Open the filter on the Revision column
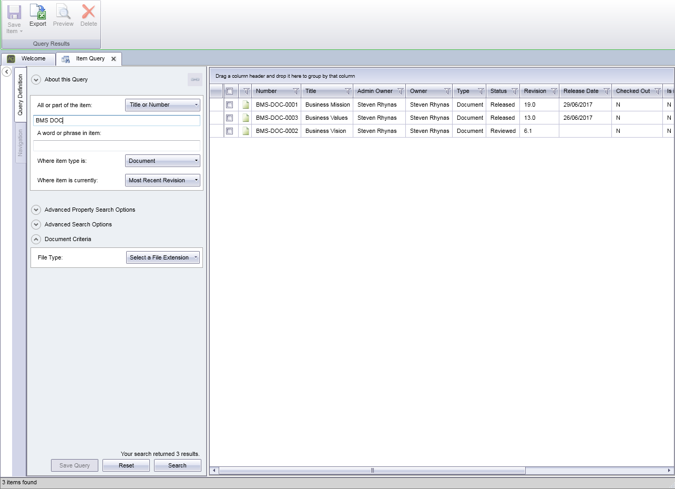Viewport: 675px width, 489px height. coord(554,91)
